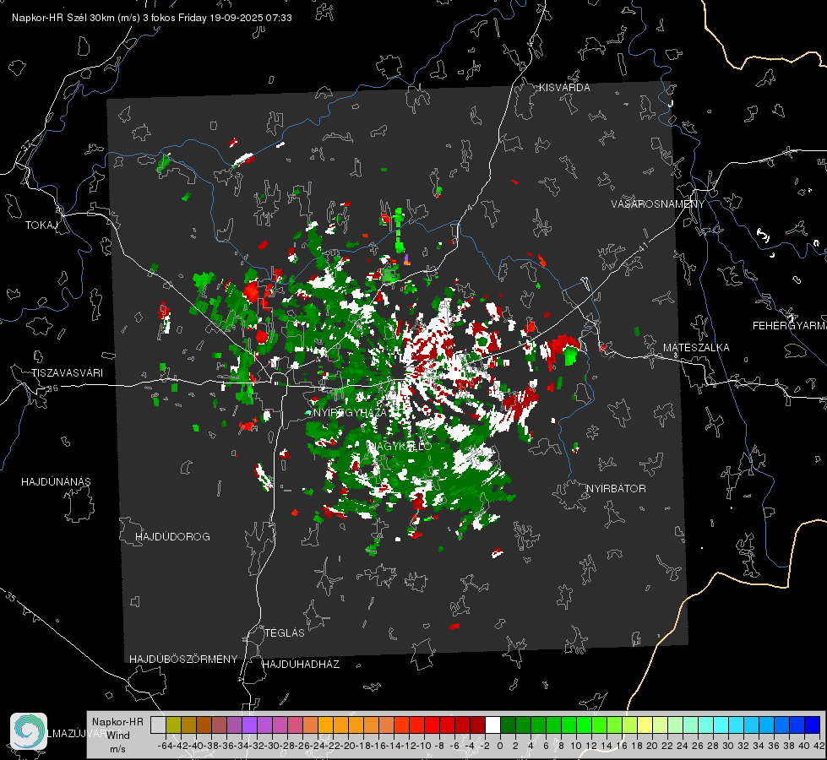Click the m/s unit label in the legend

click(x=117, y=749)
